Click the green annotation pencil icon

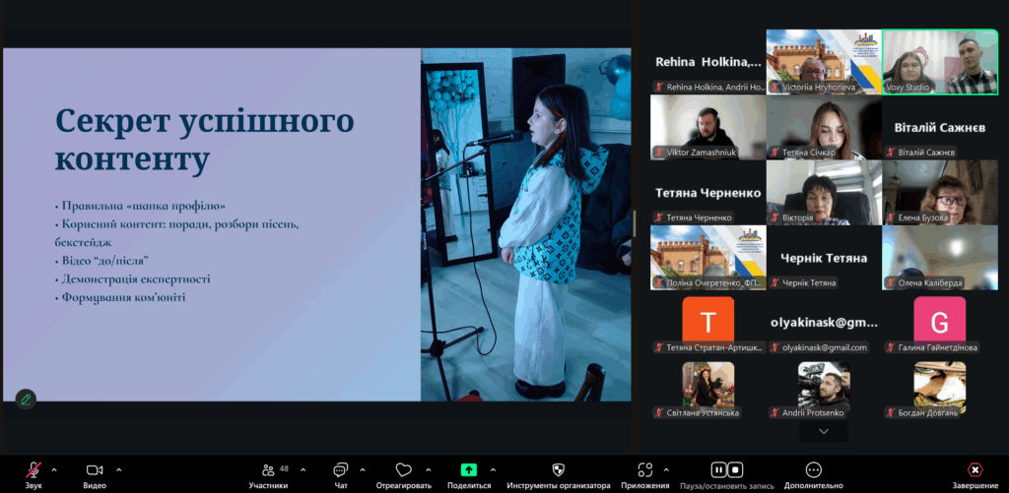point(26,399)
